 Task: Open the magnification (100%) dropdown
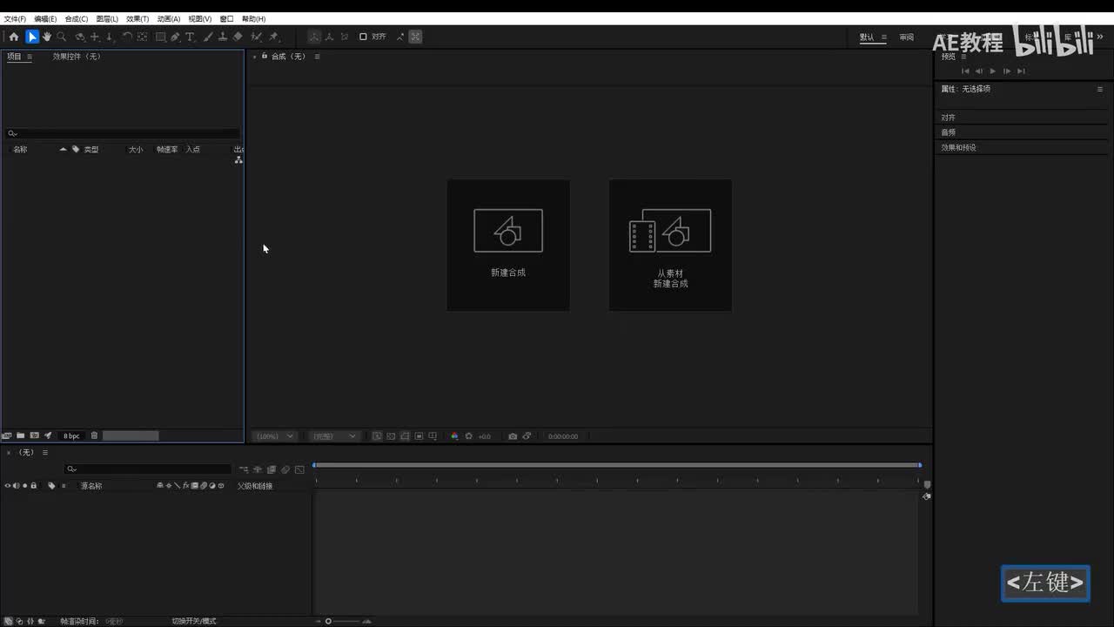coord(276,436)
